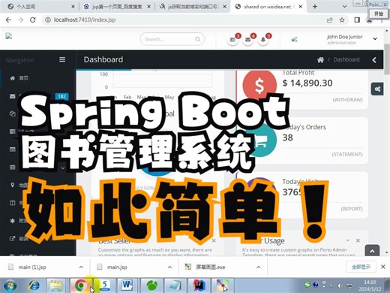Click 全部显示 show all downloads
This screenshot has height=293, width=390.
(361, 267)
